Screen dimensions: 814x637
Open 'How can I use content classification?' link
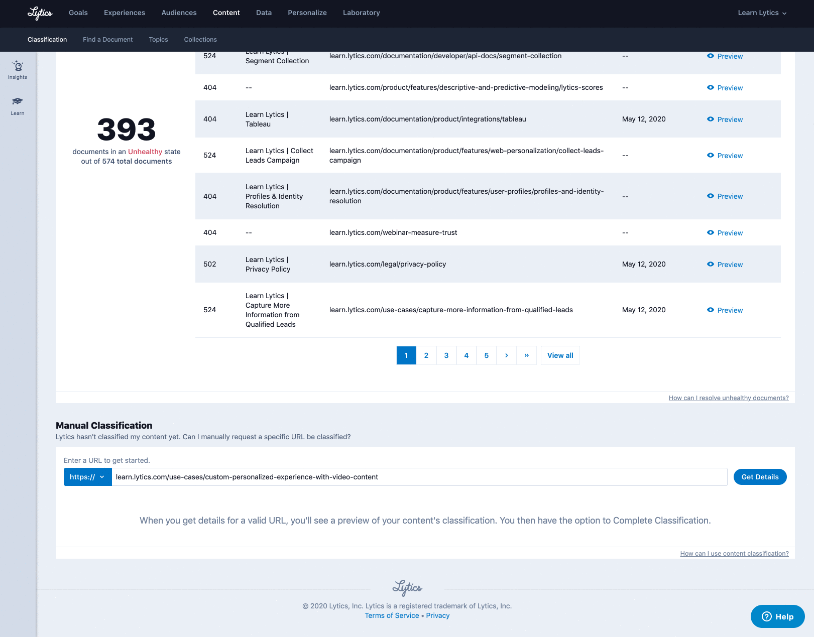click(735, 554)
